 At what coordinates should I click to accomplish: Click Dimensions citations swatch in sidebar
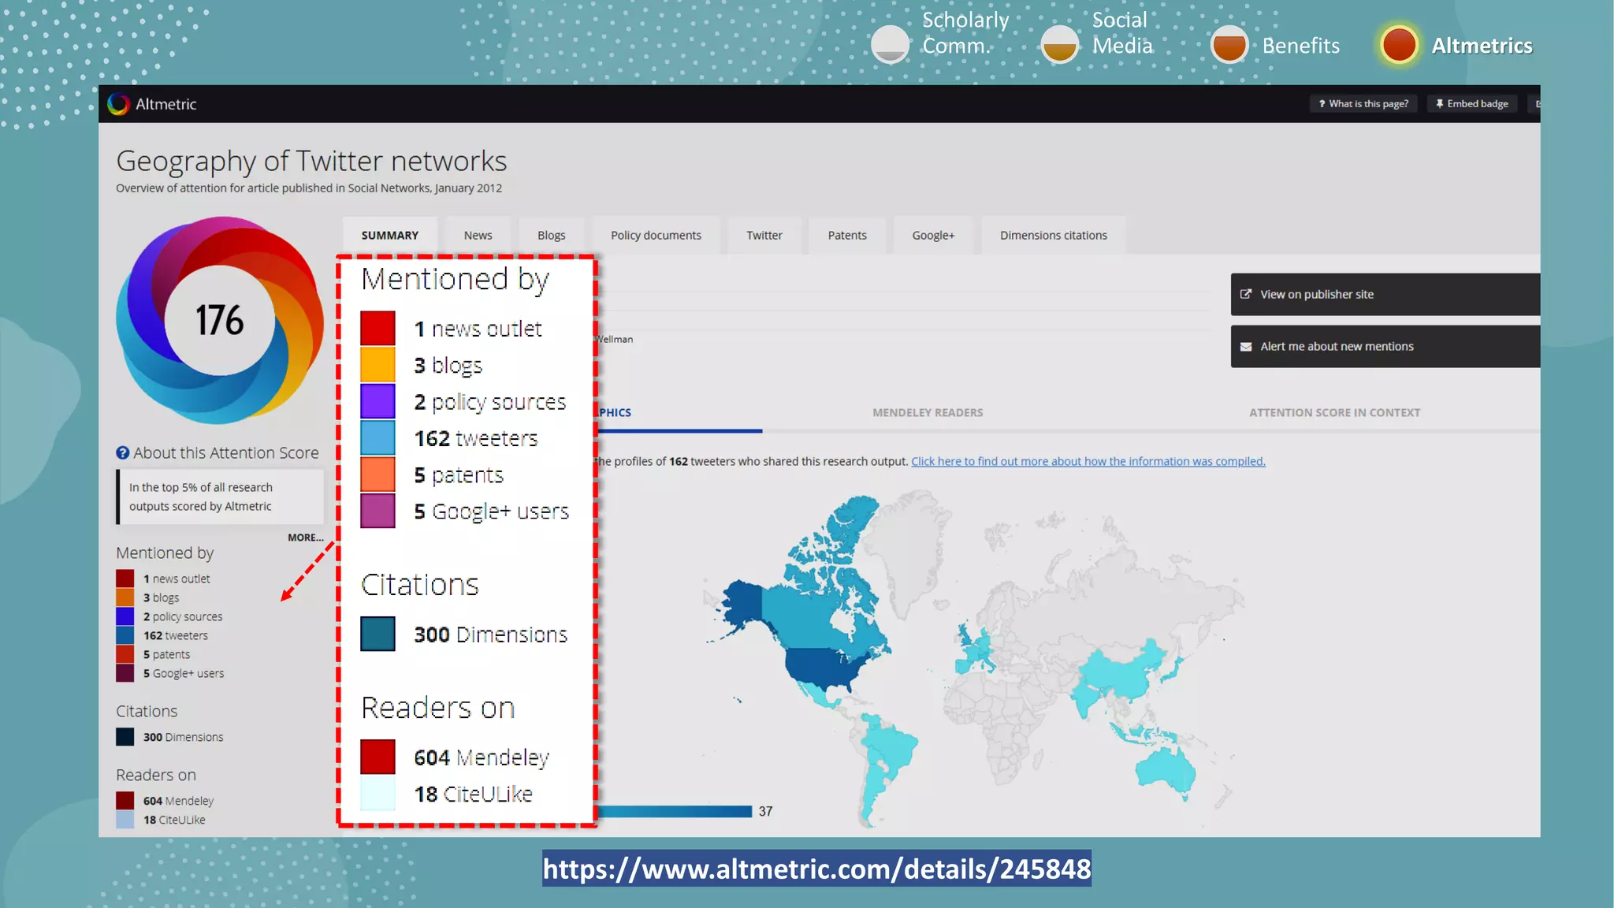pos(125,737)
